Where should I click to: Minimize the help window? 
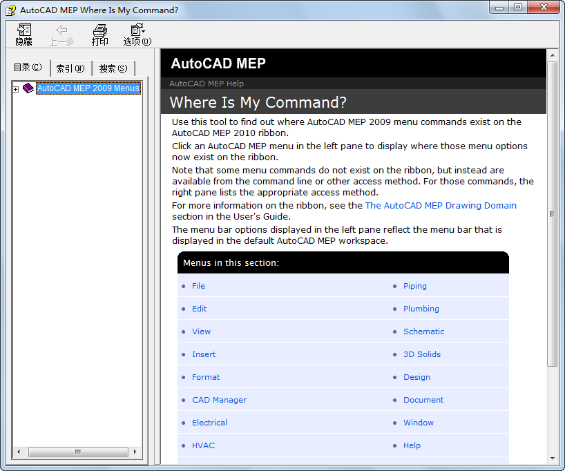click(499, 8)
